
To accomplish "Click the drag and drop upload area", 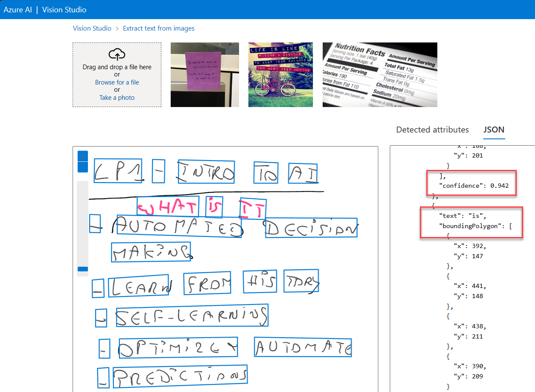I will (x=117, y=75).
